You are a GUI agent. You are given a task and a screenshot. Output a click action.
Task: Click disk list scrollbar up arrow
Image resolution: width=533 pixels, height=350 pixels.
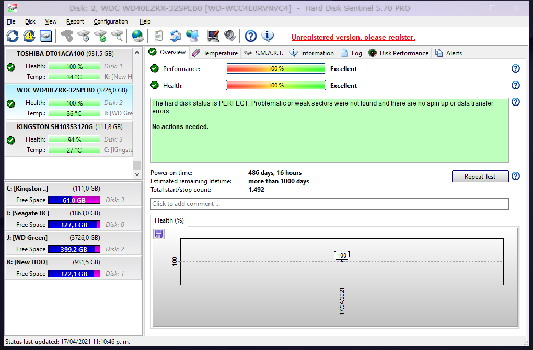click(137, 52)
